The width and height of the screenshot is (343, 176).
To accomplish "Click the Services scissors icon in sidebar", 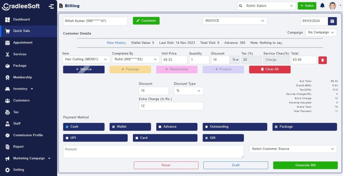I will (7, 54).
